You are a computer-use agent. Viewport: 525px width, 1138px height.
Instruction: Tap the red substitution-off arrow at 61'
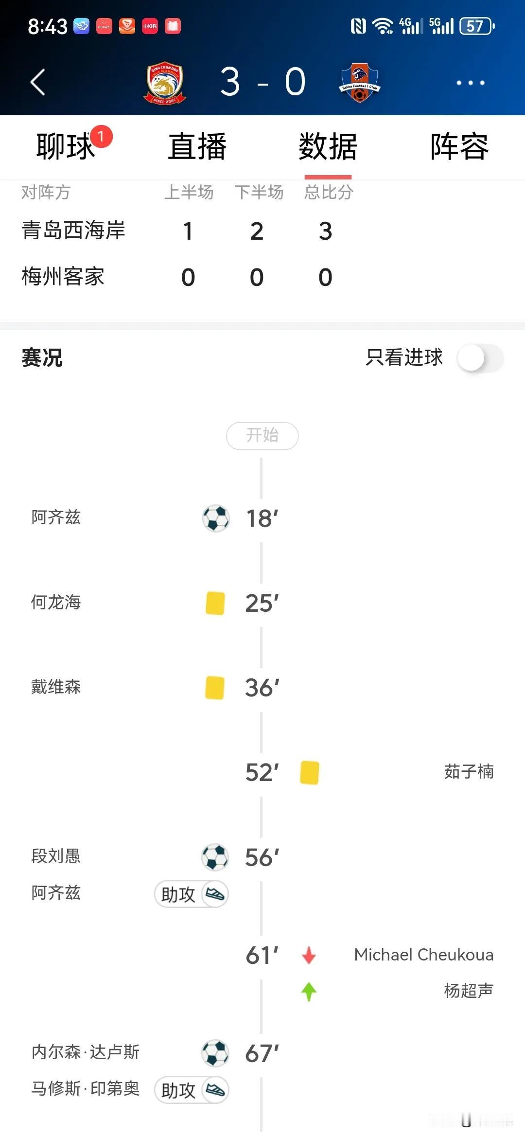309,955
